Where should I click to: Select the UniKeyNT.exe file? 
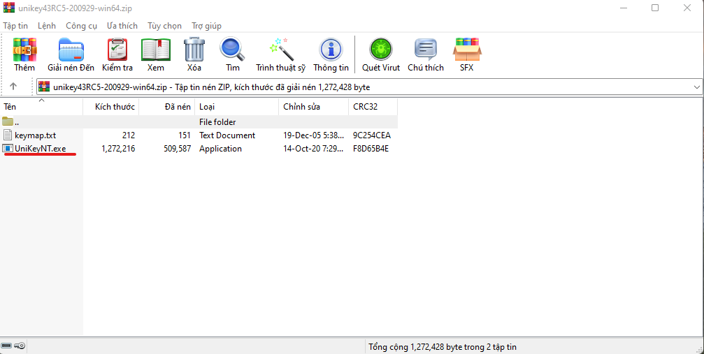click(x=40, y=149)
